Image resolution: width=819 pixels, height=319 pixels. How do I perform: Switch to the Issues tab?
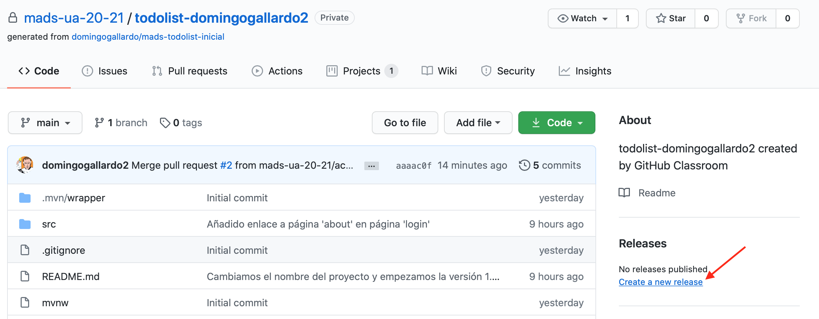pyautogui.click(x=105, y=71)
